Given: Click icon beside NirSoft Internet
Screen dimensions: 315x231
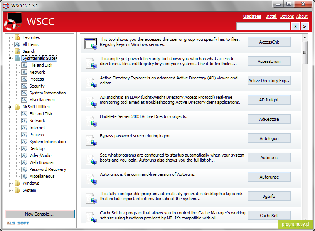Looking at the screenshot, I should tap(24, 128).
